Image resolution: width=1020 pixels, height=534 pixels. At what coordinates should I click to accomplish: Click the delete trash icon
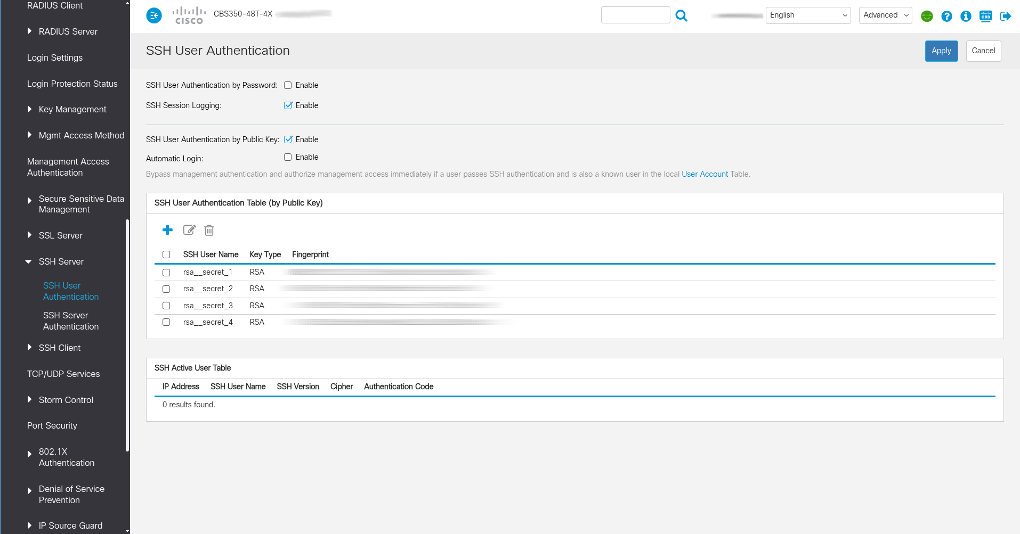pyautogui.click(x=209, y=230)
